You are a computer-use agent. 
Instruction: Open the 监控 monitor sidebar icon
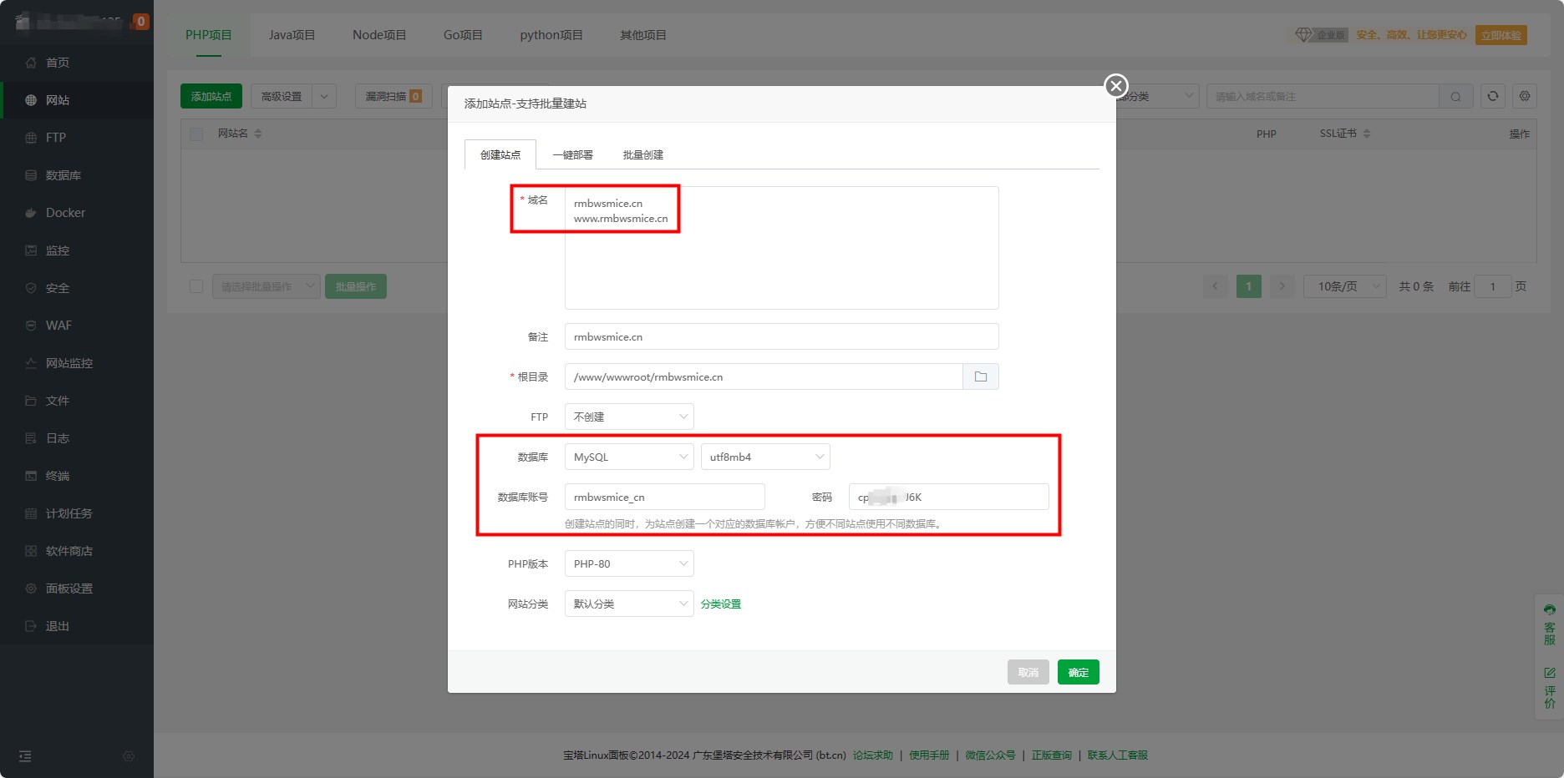tap(31, 250)
